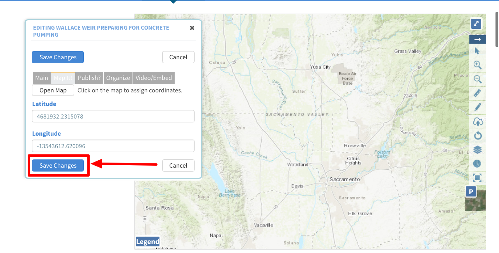
Task: Click the Elk Grove label on the map
Action: click(360, 214)
